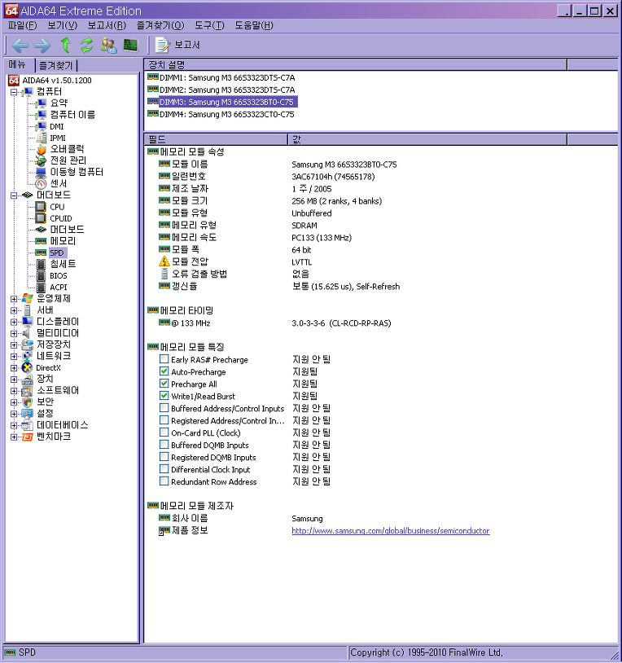Toggle Buffered DQMB Inputs checkbox
Image resolution: width=622 pixels, height=663 pixels.
point(164,445)
